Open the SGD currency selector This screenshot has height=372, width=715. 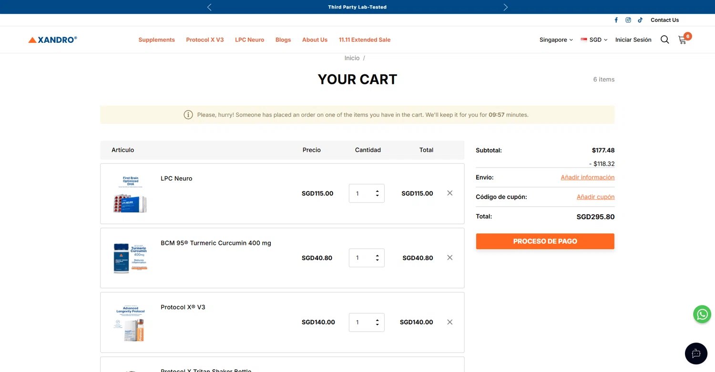pos(594,40)
